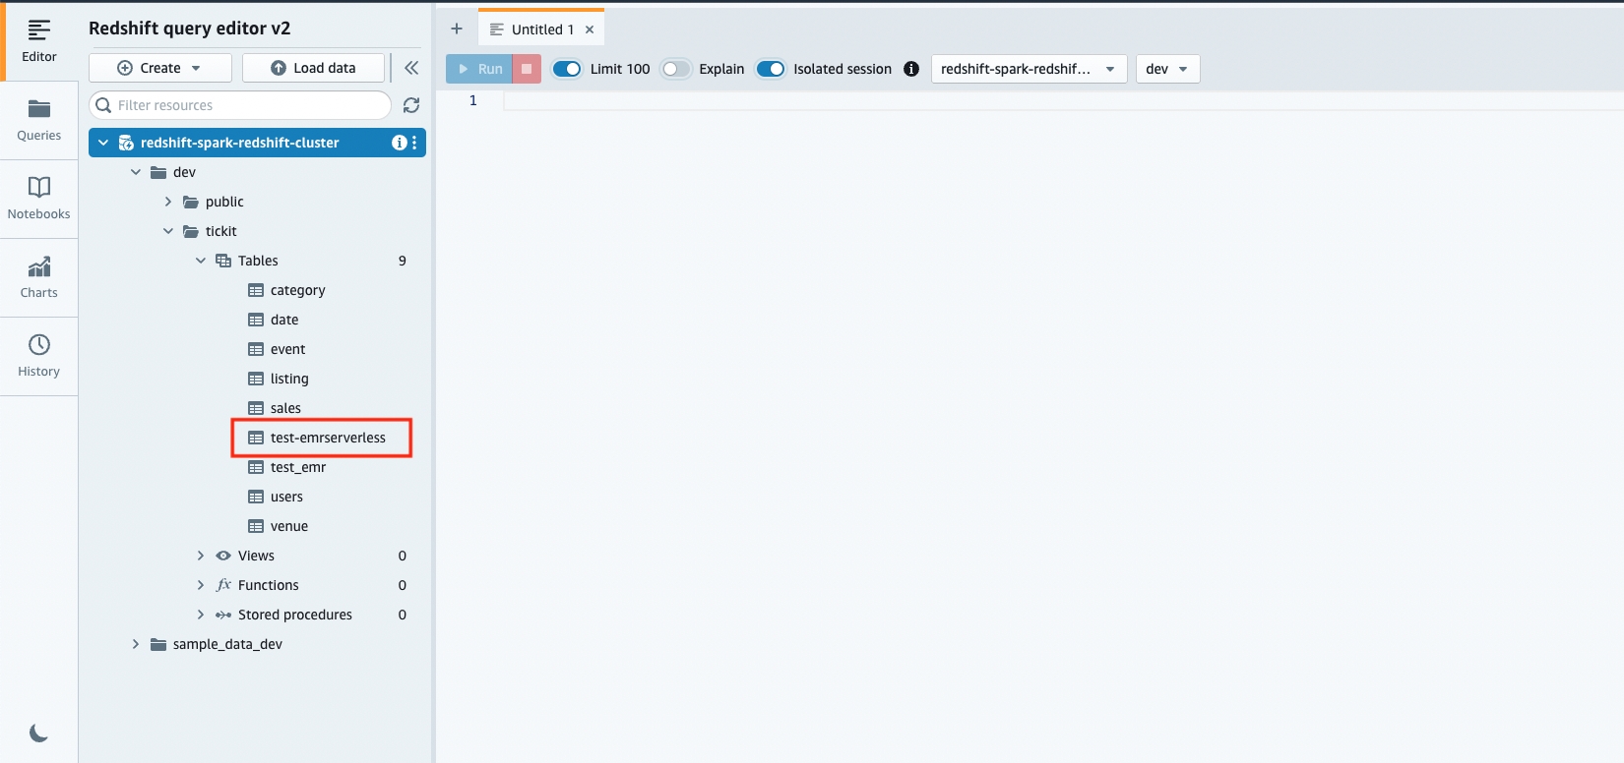Turn off the Isolated session toggle
This screenshot has width=1624, height=763.
coord(771,69)
